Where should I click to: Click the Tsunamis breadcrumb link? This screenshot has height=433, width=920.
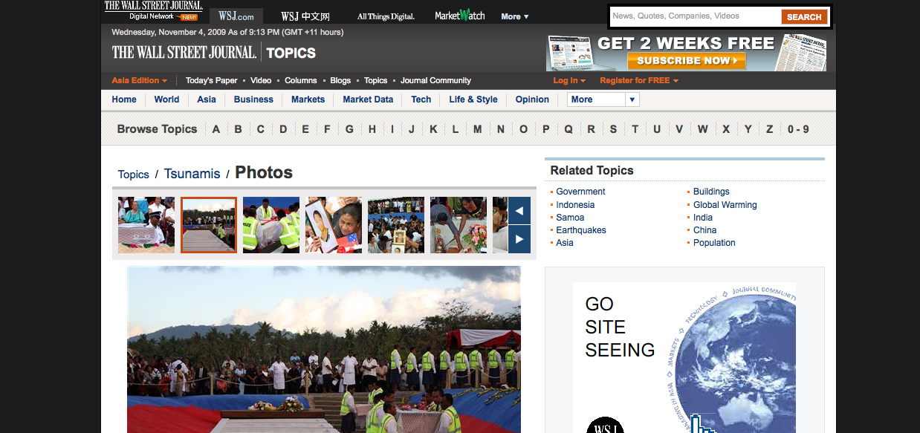192,174
